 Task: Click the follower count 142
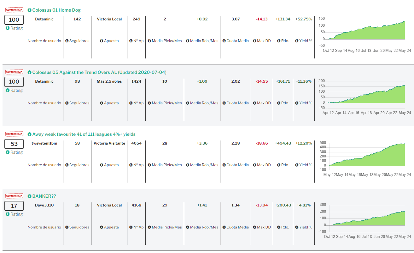point(77,19)
